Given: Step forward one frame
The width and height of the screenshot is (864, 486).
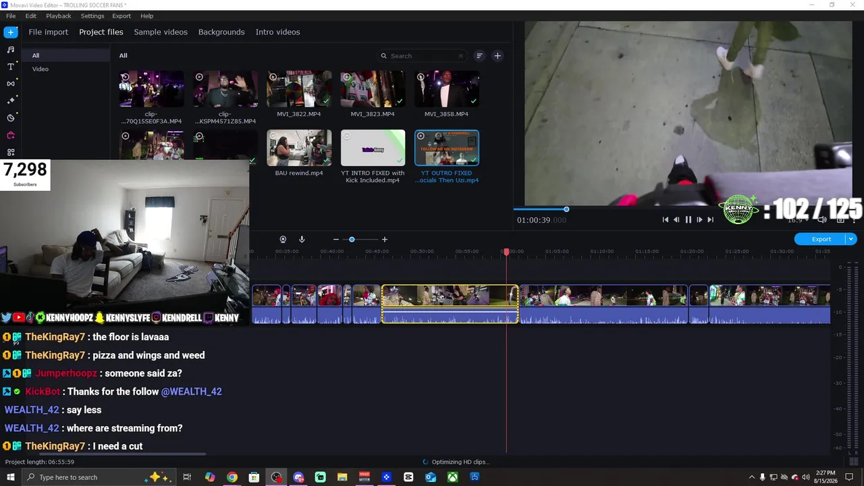Looking at the screenshot, I should pos(699,220).
